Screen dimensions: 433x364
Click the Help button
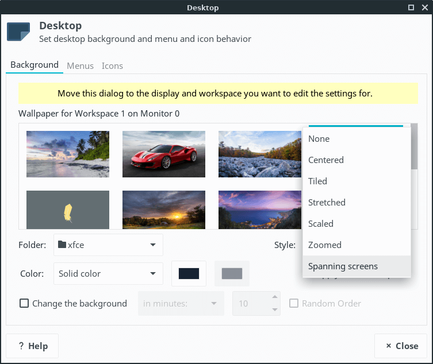click(32, 346)
